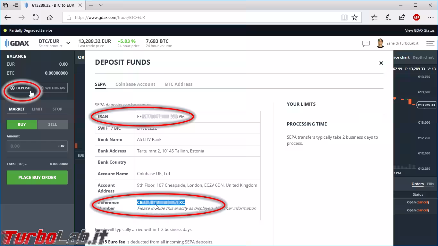Go to the browser home page

tap(50, 18)
